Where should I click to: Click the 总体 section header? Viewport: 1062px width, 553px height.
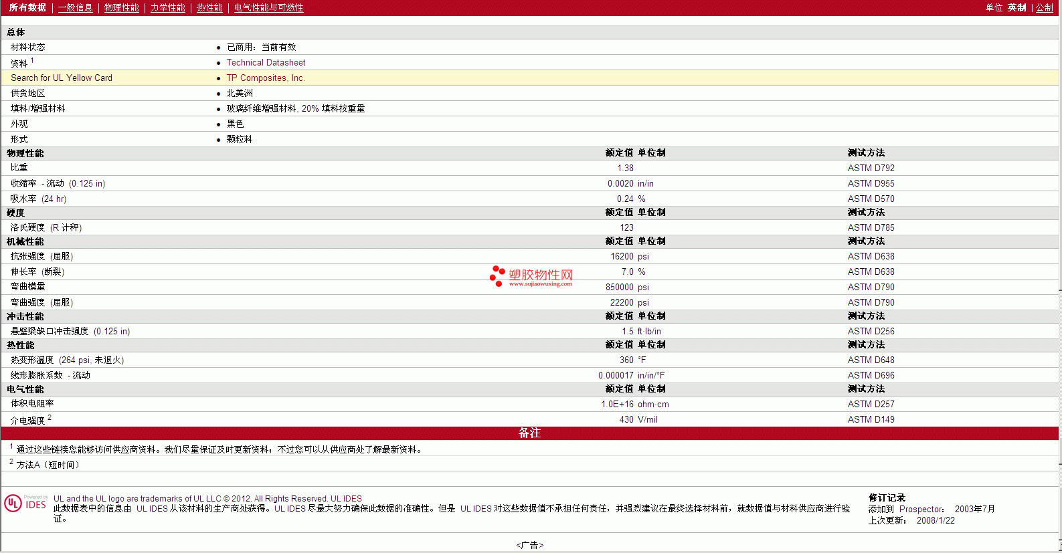[15, 32]
